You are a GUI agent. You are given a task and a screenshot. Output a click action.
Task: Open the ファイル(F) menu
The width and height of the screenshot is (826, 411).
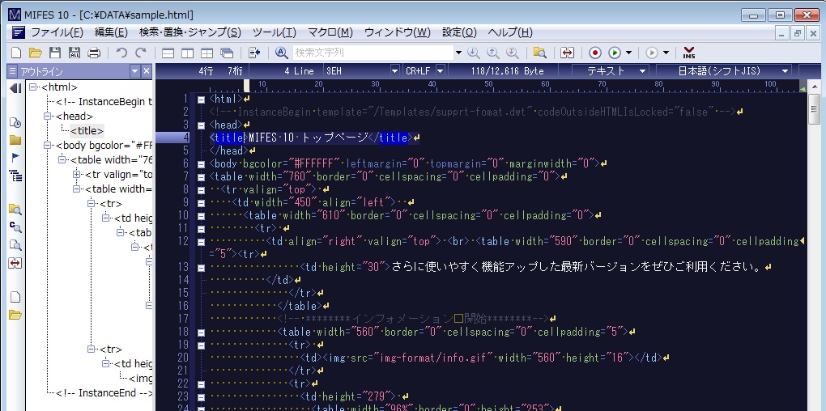tap(57, 32)
